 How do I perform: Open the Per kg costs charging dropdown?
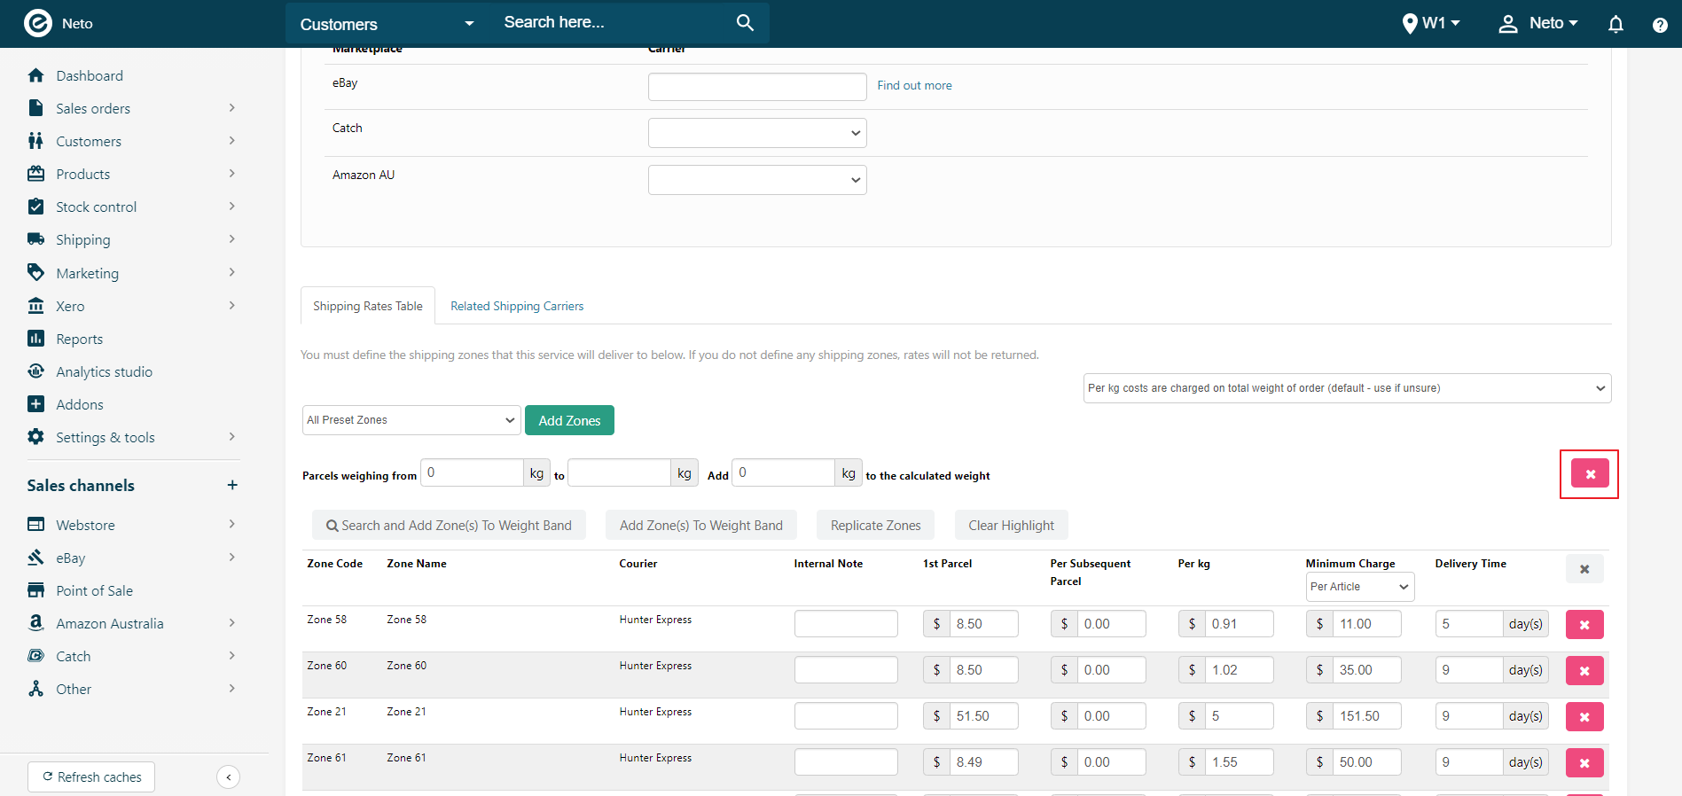tap(1347, 388)
